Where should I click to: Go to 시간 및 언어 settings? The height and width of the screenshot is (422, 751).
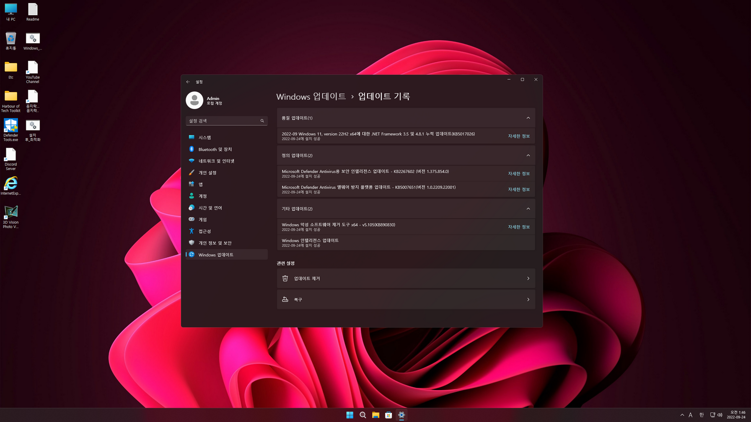pyautogui.click(x=226, y=208)
